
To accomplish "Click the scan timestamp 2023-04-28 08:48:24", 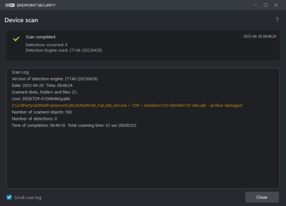I will click(260, 37).
